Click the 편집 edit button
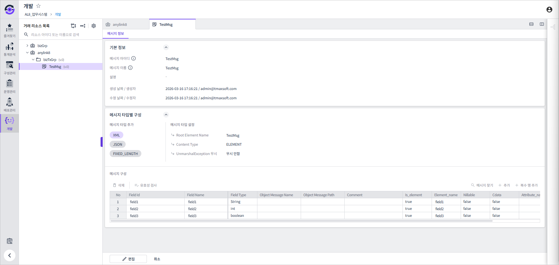 pyautogui.click(x=128, y=259)
